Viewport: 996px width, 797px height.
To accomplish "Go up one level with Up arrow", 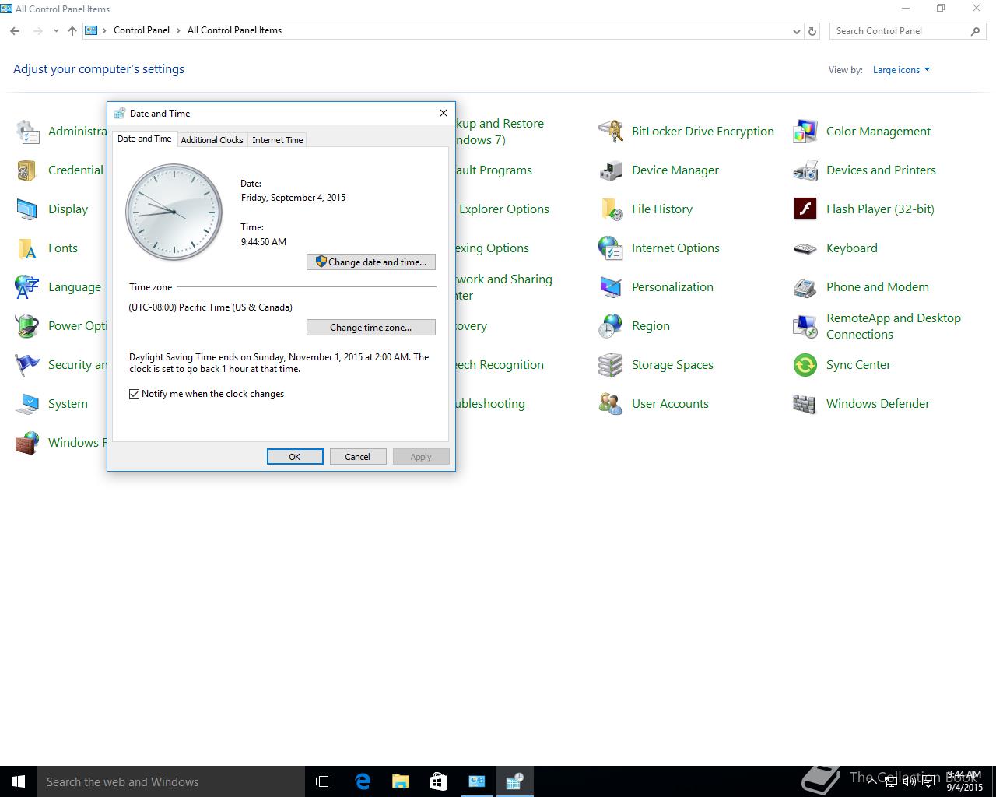I will click(x=72, y=31).
